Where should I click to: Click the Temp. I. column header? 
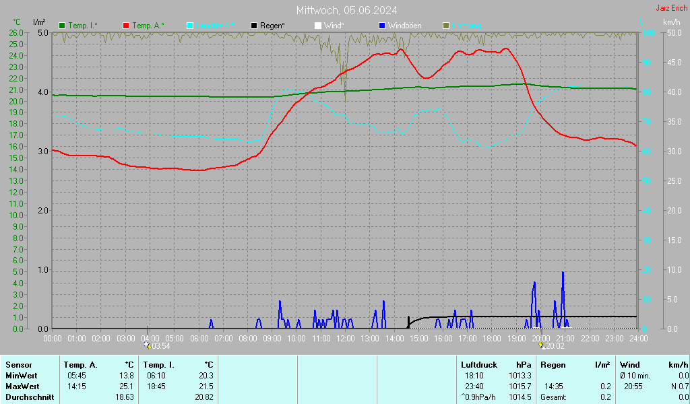tap(158, 364)
